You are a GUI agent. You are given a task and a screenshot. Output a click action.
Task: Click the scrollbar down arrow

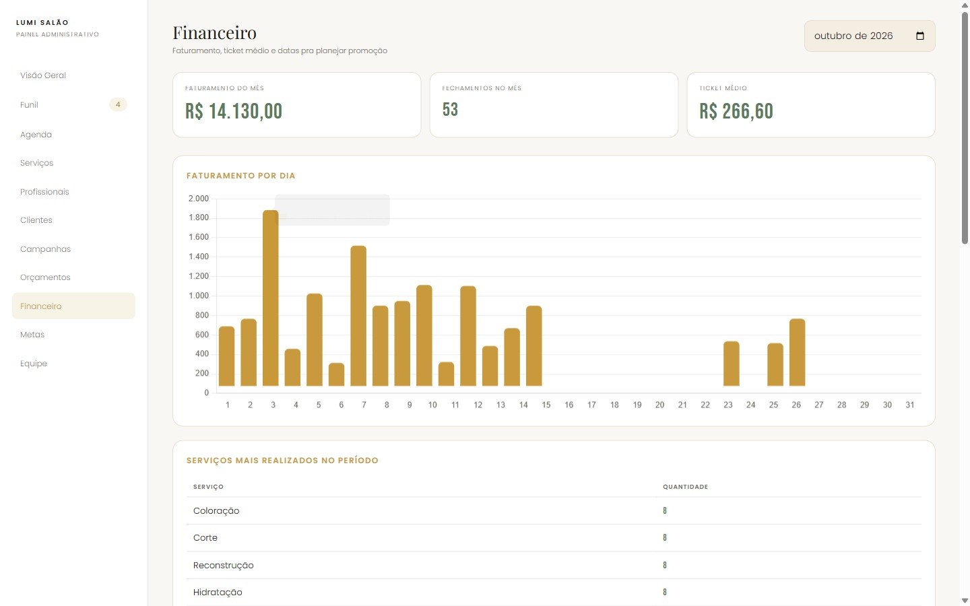[965, 601]
